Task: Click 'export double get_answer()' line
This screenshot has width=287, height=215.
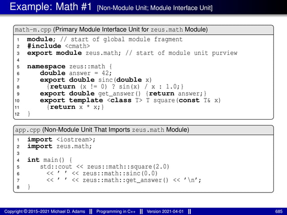Action: coord(123,94)
